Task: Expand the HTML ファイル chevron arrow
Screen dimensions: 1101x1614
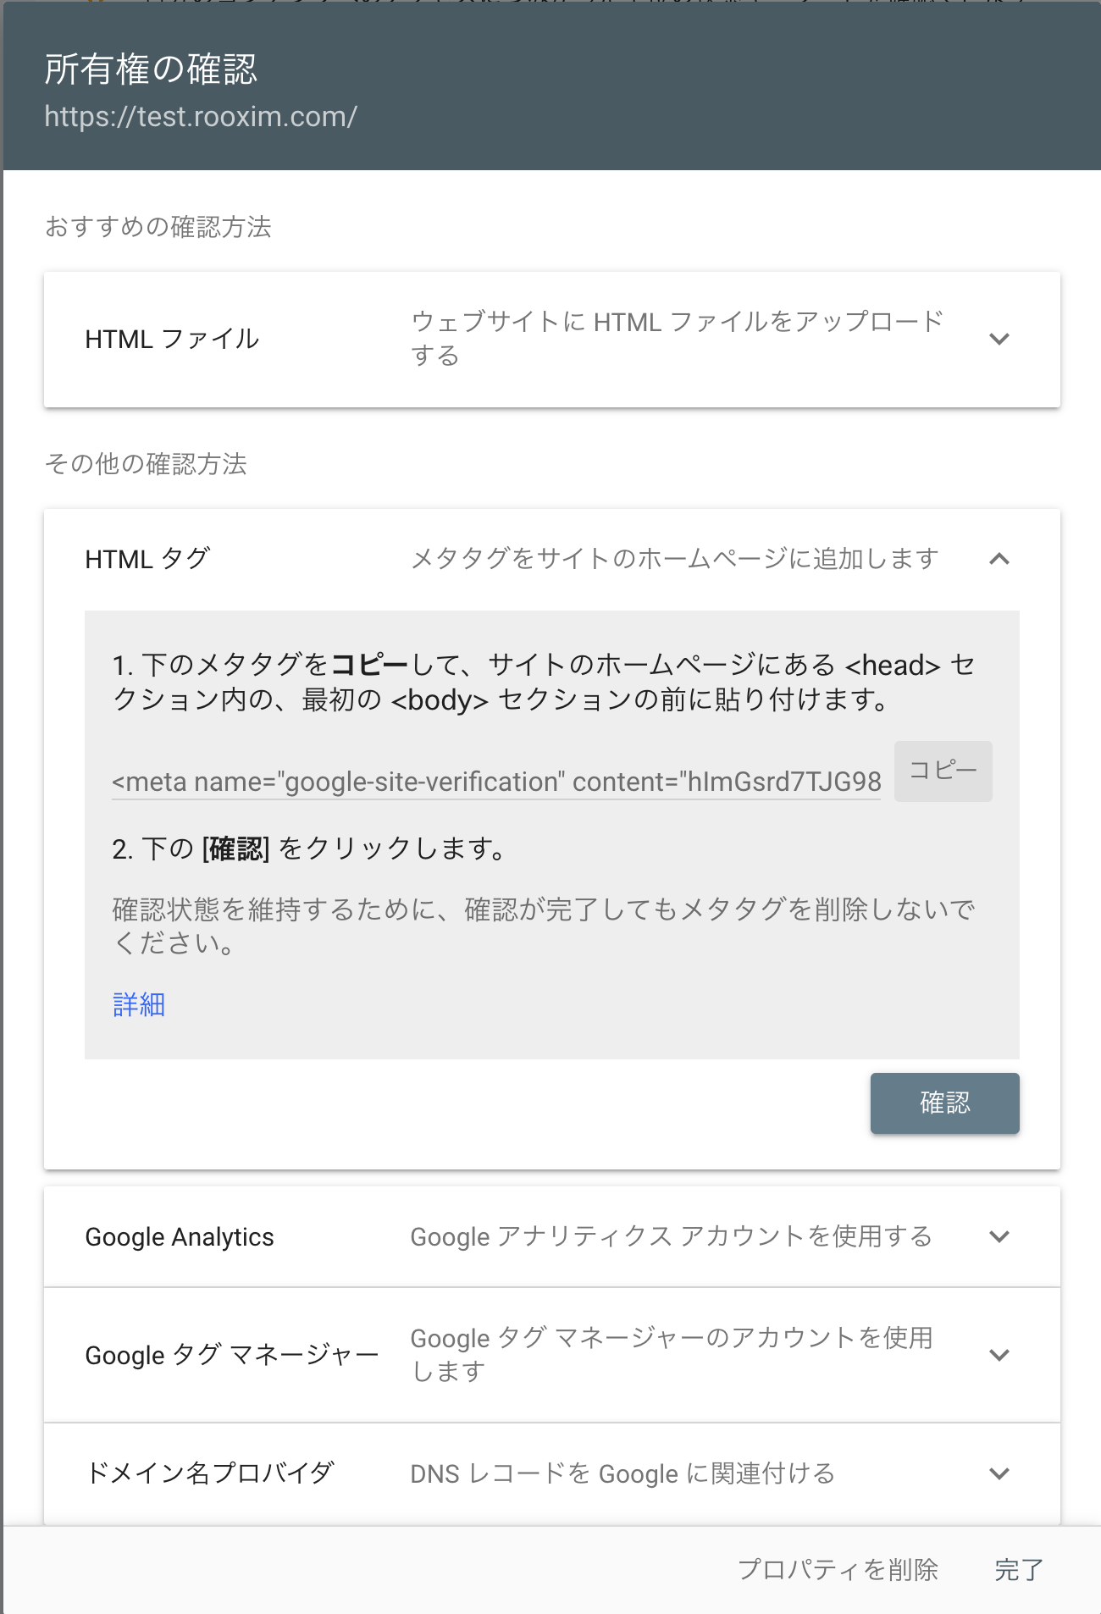Action: 999,340
